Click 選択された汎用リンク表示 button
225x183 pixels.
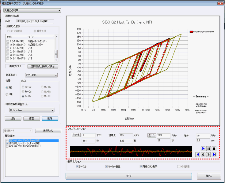[x=43, y=67]
